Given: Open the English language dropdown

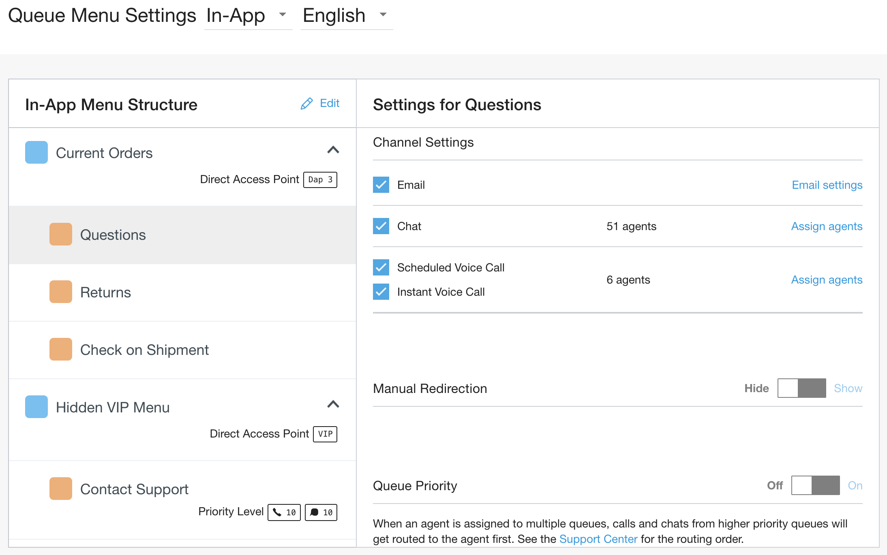Looking at the screenshot, I should click(x=346, y=15).
